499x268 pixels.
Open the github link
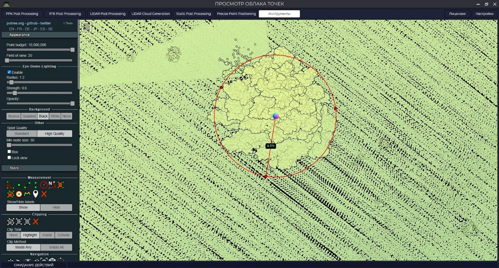click(x=32, y=23)
